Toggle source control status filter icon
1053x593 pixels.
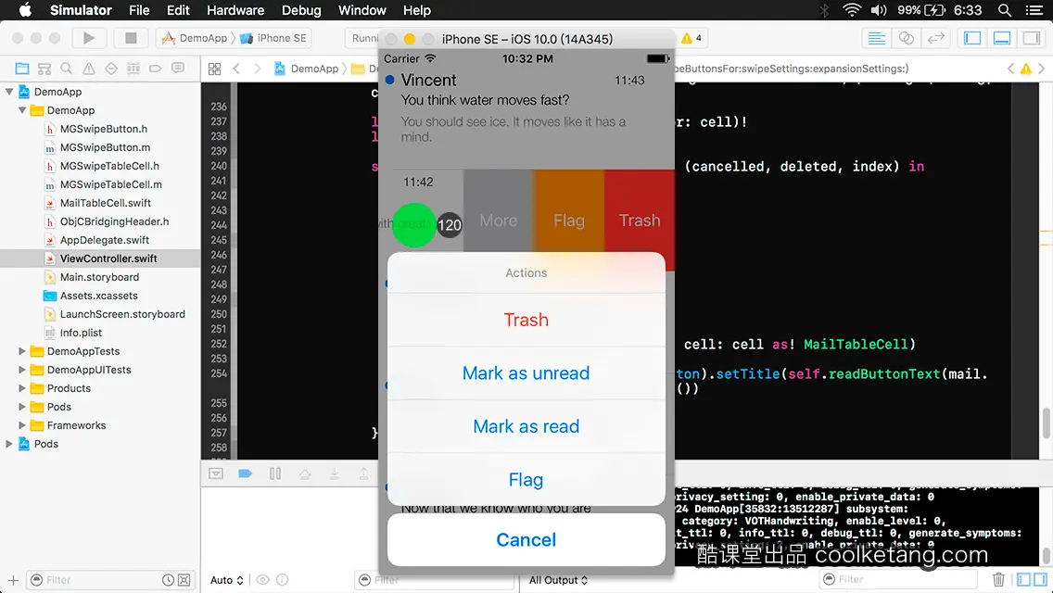[x=184, y=580]
